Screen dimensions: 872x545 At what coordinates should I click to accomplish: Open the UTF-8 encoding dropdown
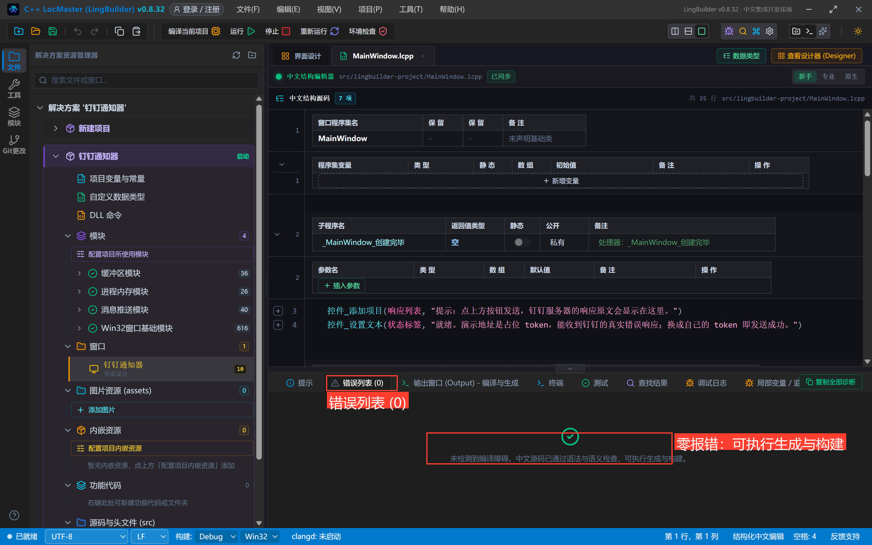(x=86, y=536)
